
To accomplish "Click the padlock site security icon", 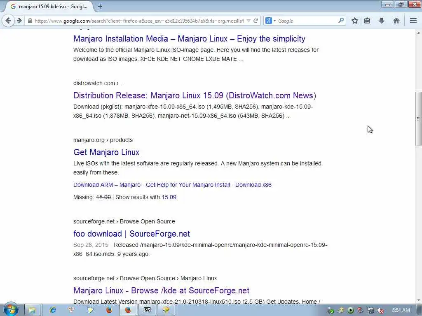I will pos(30,21).
